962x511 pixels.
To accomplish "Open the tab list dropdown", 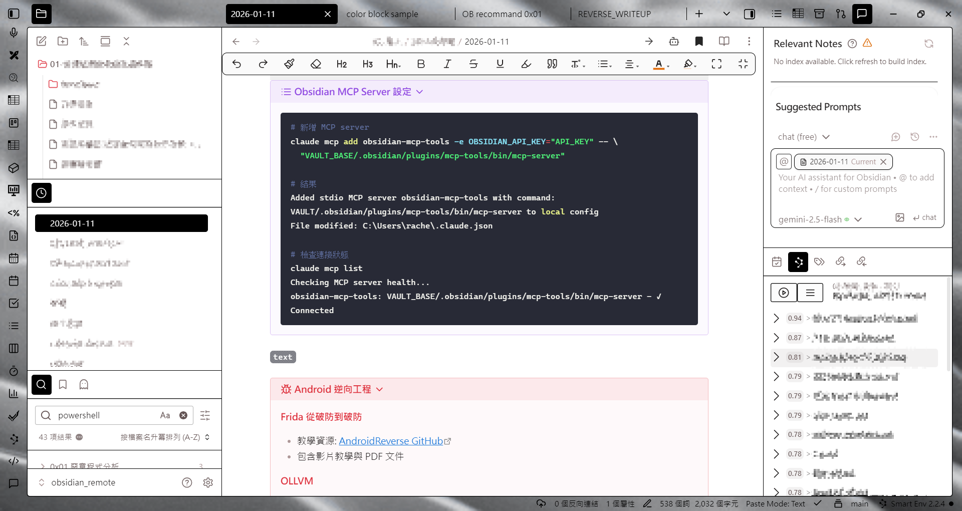I will [727, 14].
